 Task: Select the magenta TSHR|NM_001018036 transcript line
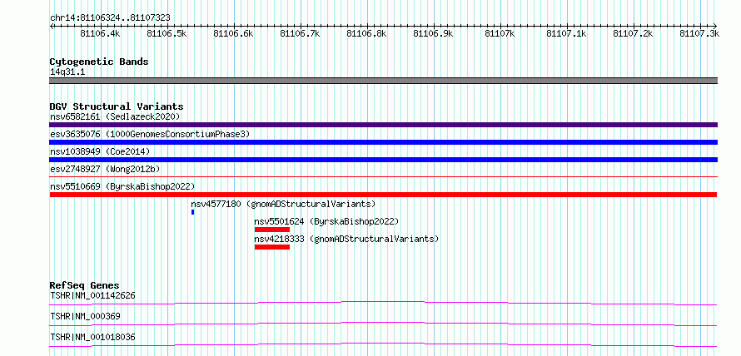[383, 344]
